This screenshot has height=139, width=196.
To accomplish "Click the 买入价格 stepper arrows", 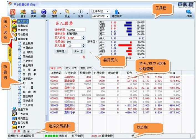I will (83, 38).
